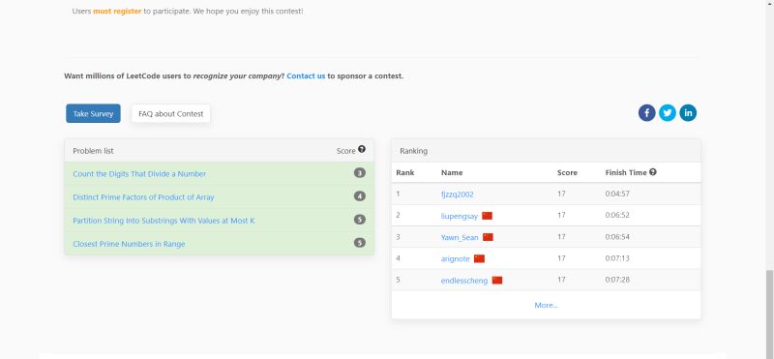Click the Finish Time help icon
Viewport: 774px width, 359px height.
pos(653,172)
